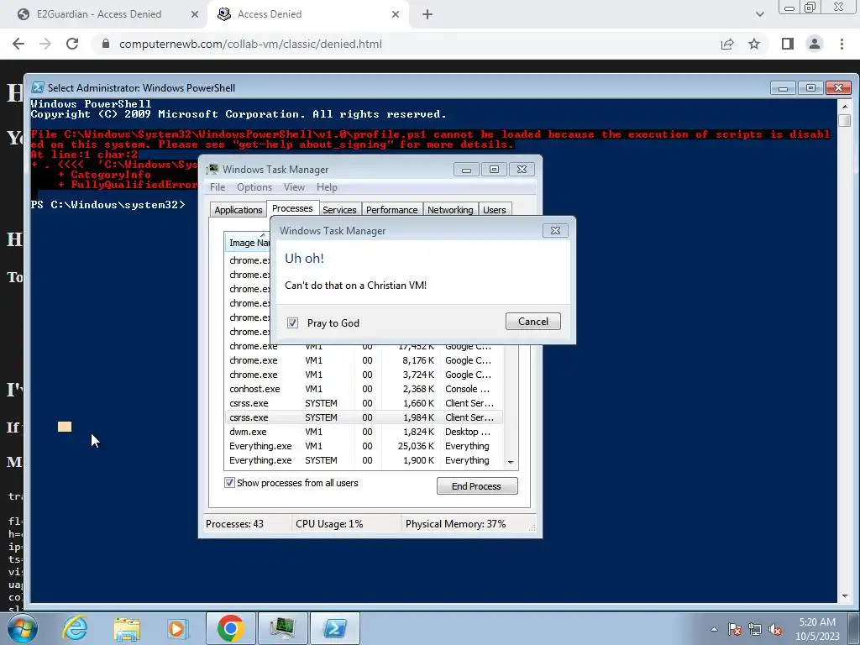The width and height of the screenshot is (860, 645).
Task: Select Everything.exe row owned by VM1
Action: pyautogui.click(x=363, y=446)
